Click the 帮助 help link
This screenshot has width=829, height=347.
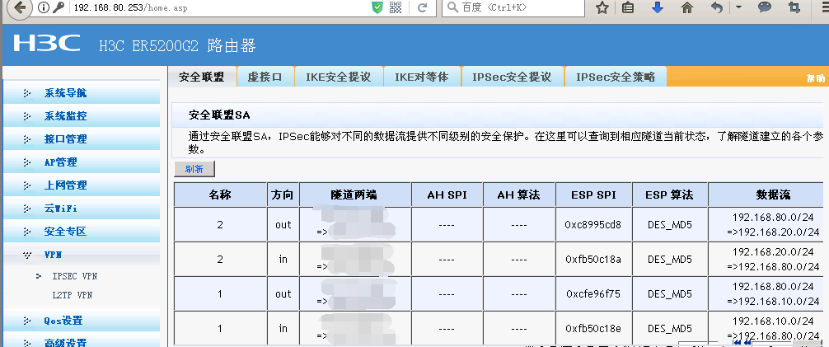point(815,78)
